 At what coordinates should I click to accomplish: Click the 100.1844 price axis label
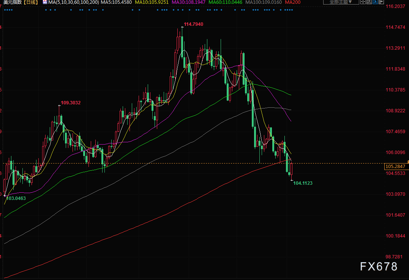pos(395,236)
